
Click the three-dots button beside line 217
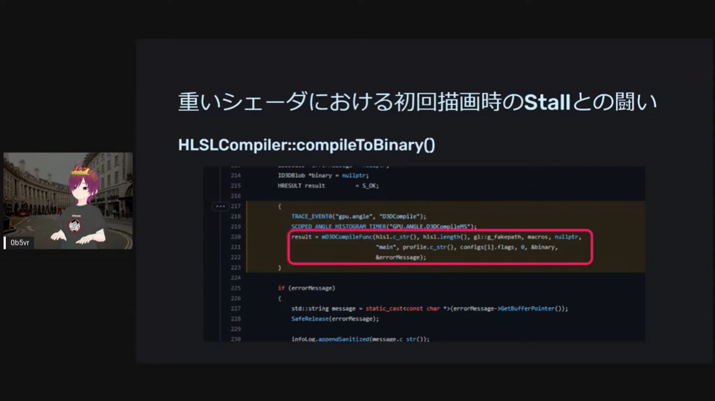point(220,206)
